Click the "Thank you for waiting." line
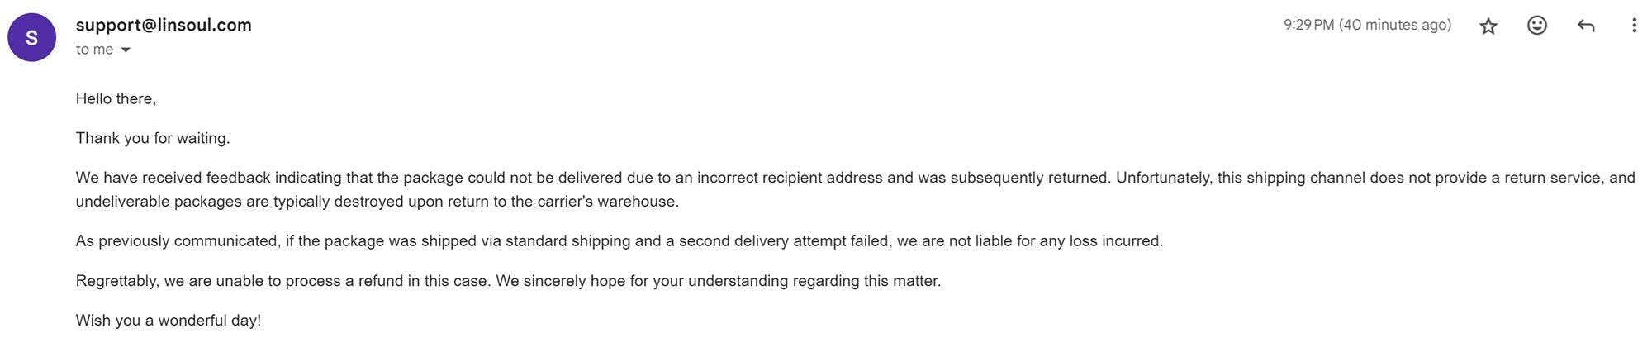The height and width of the screenshot is (357, 1652). pos(153,138)
